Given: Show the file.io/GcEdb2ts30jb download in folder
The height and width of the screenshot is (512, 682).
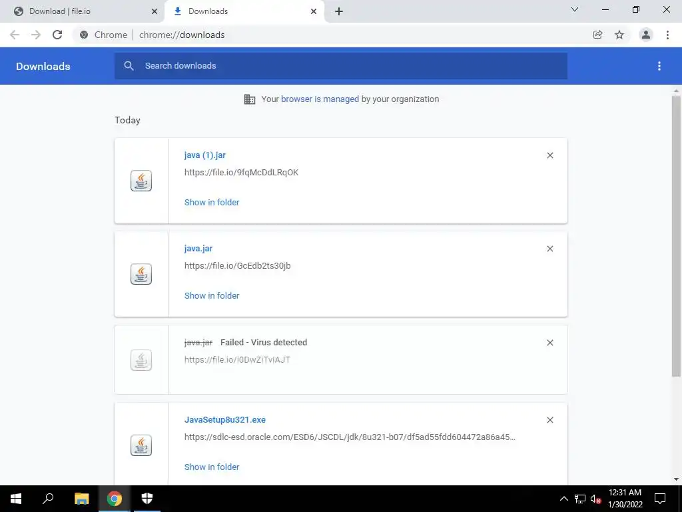Looking at the screenshot, I should 212,295.
